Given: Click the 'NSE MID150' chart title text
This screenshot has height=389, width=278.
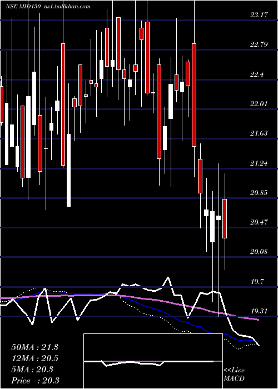Looking at the screenshot, I should 24,7.
